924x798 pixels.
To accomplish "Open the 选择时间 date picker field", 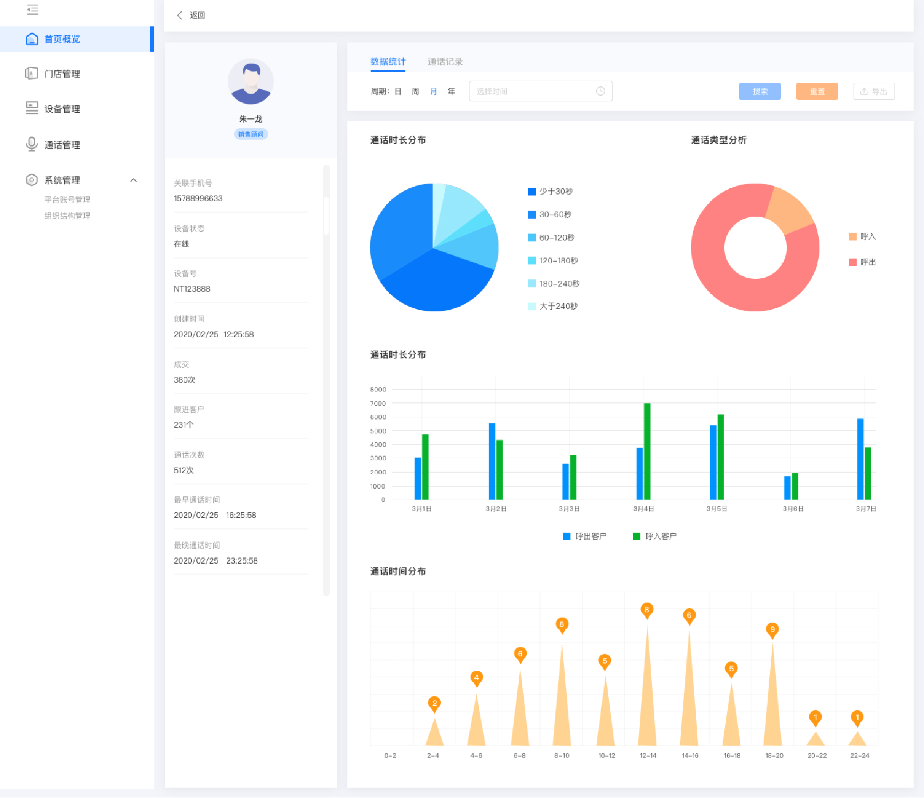I will tap(533, 91).
